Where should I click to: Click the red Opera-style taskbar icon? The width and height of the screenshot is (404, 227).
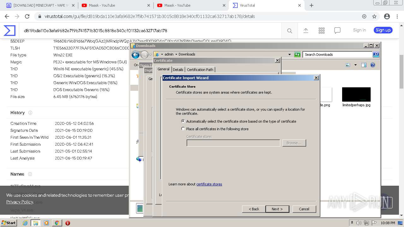click(x=68, y=223)
